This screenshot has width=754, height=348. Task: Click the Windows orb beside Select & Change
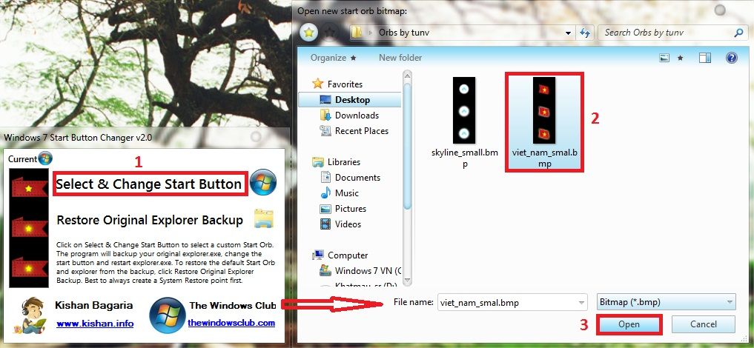click(x=263, y=182)
